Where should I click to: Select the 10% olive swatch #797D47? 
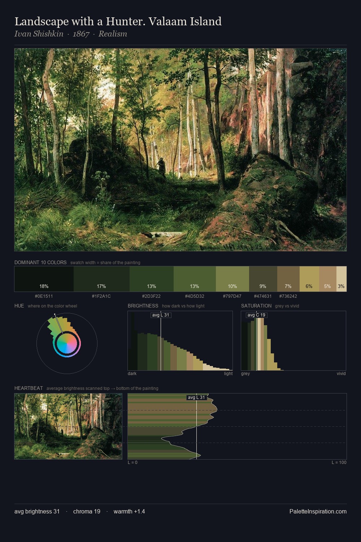click(x=232, y=279)
